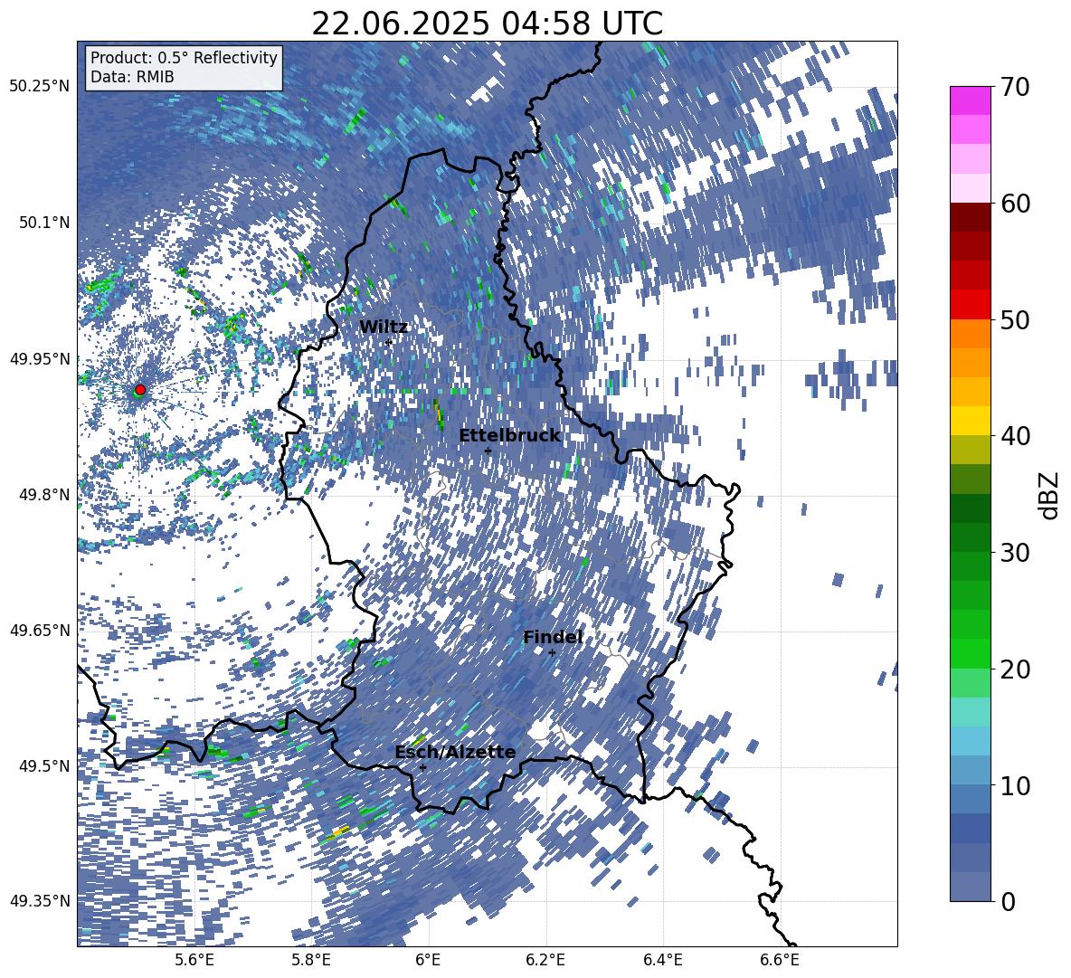Click the Wiltz city label

click(384, 328)
